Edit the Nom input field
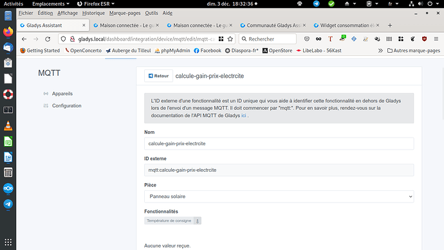Image resolution: width=444 pixels, height=250 pixels. click(279, 144)
